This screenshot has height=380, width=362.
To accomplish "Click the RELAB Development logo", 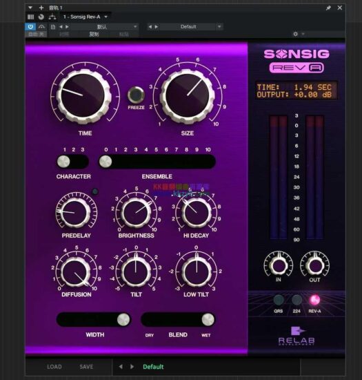I will pos(296,336).
